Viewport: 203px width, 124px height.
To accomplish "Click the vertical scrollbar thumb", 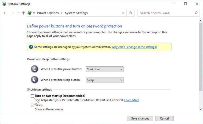I will point(201,56).
